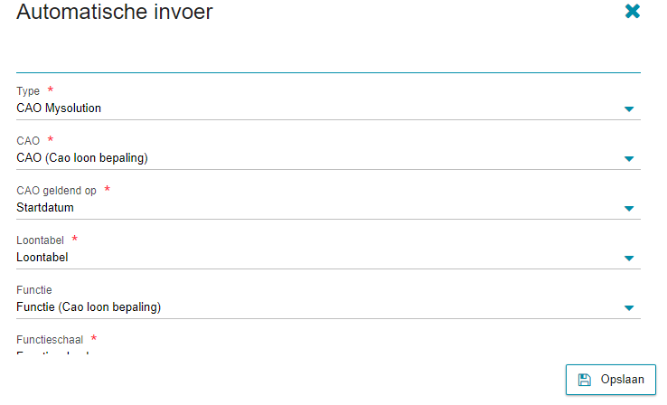Save with the Opslaan button
Screen dimensions: 667x405
610,380
